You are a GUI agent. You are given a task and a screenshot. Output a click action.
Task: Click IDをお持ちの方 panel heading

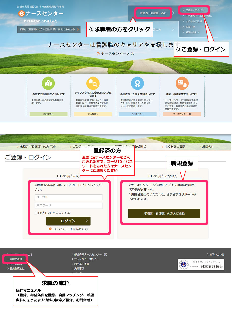68,176
